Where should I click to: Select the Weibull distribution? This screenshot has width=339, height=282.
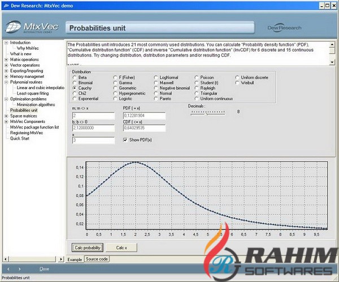(245, 83)
